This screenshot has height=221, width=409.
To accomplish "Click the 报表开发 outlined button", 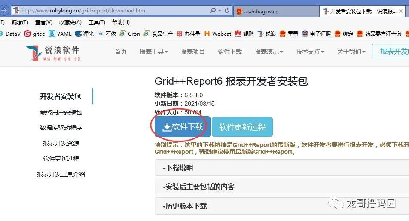I will [x=391, y=52].
